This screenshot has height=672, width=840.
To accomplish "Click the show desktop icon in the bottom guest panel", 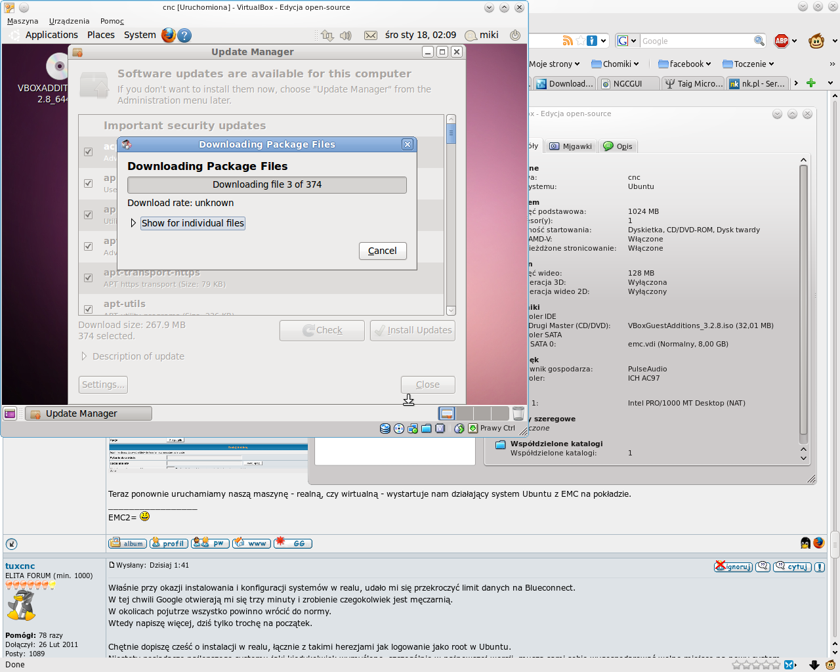I will click(10, 413).
